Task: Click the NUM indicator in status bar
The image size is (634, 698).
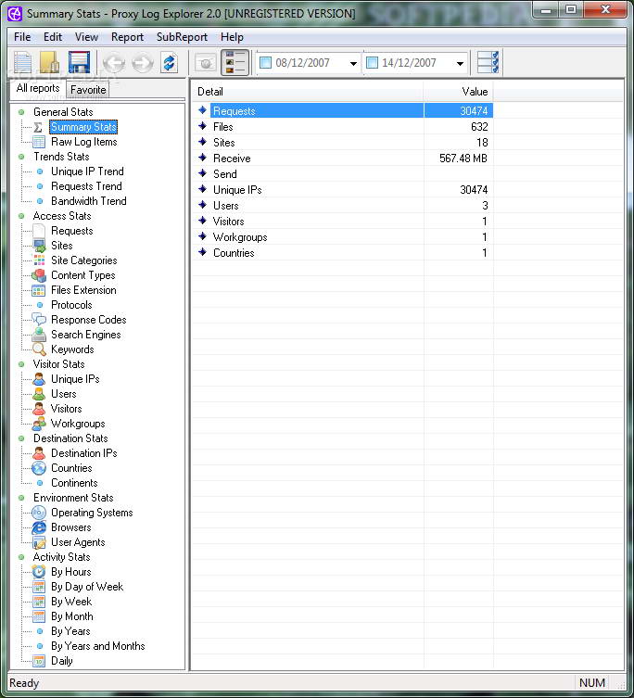Action: (591, 683)
